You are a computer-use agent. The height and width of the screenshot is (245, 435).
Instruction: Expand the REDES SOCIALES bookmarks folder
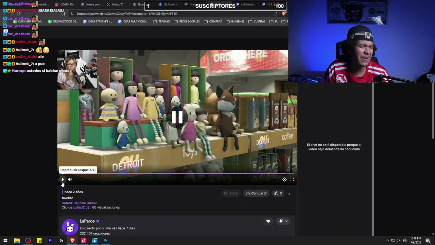(x=187, y=21)
